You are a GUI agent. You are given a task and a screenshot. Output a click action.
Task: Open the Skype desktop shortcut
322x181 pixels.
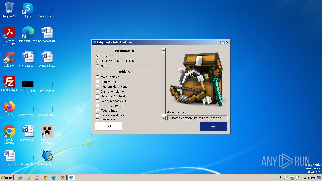click(28, 11)
